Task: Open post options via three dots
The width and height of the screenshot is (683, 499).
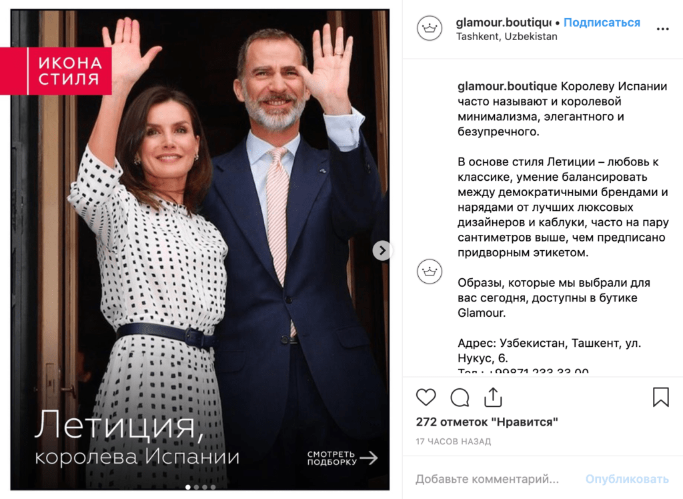Action: pos(662,29)
